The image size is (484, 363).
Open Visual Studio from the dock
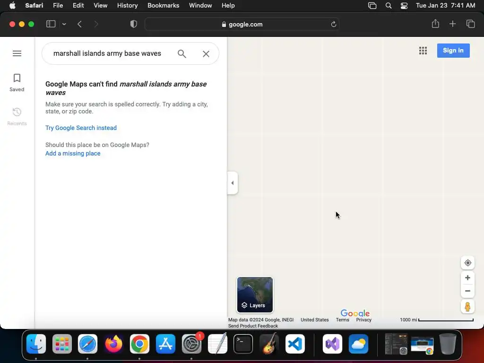pos(332,344)
